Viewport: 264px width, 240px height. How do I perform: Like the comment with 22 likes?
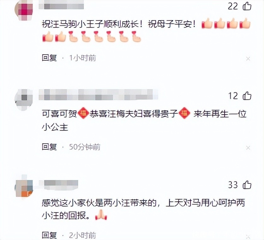tap(247, 6)
